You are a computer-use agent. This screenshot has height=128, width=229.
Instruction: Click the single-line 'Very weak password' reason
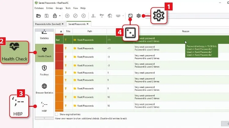point(145,73)
